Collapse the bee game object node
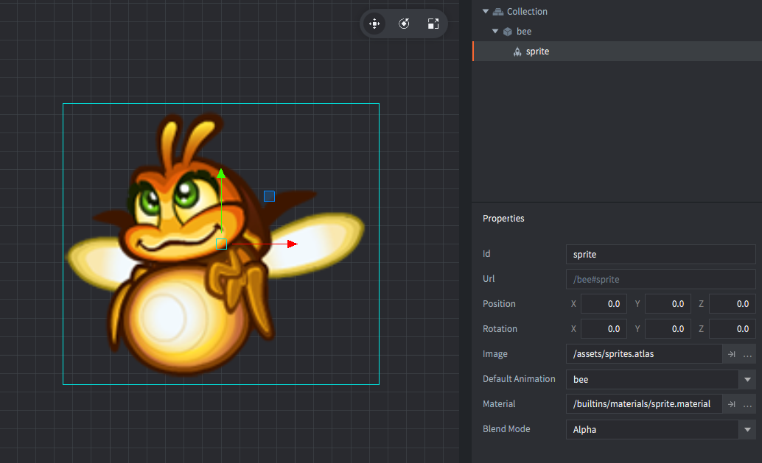 496,32
